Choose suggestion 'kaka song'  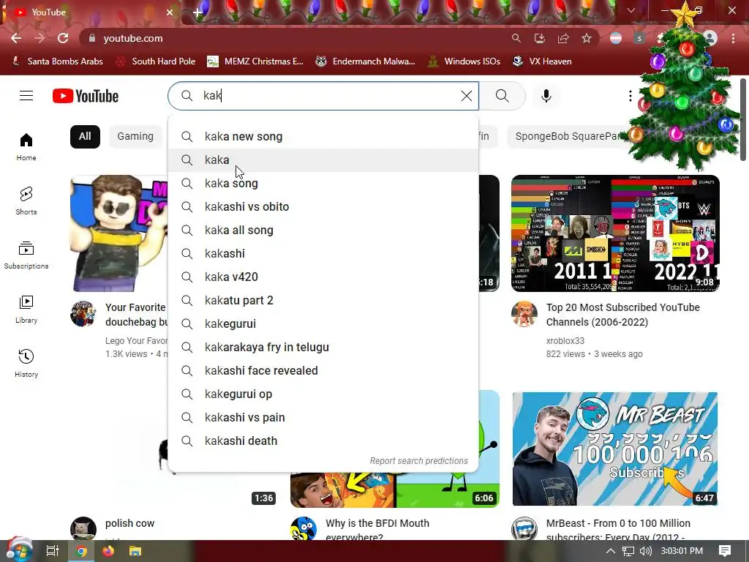(323, 184)
